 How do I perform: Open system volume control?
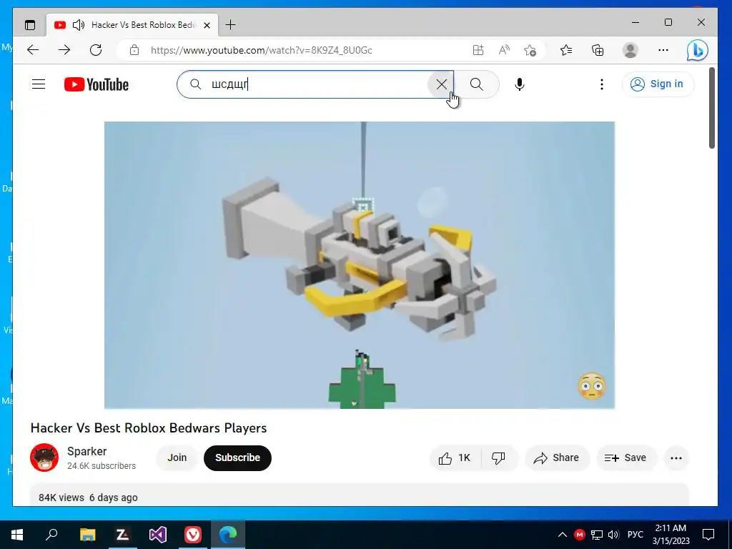pos(613,535)
